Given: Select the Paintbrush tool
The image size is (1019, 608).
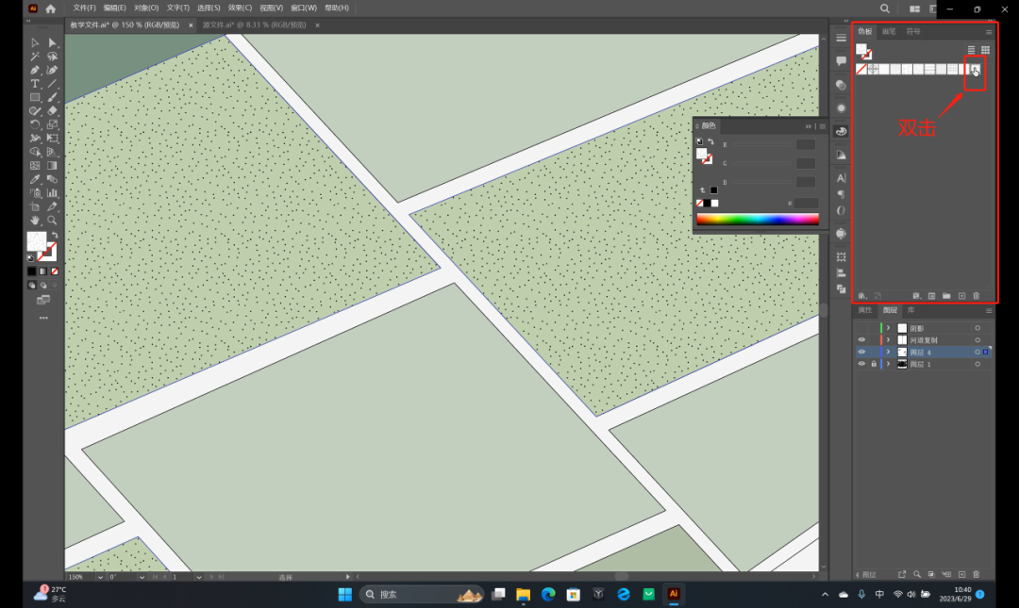Looking at the screenshot, I should pyautogui.click(x=53, y=97).
